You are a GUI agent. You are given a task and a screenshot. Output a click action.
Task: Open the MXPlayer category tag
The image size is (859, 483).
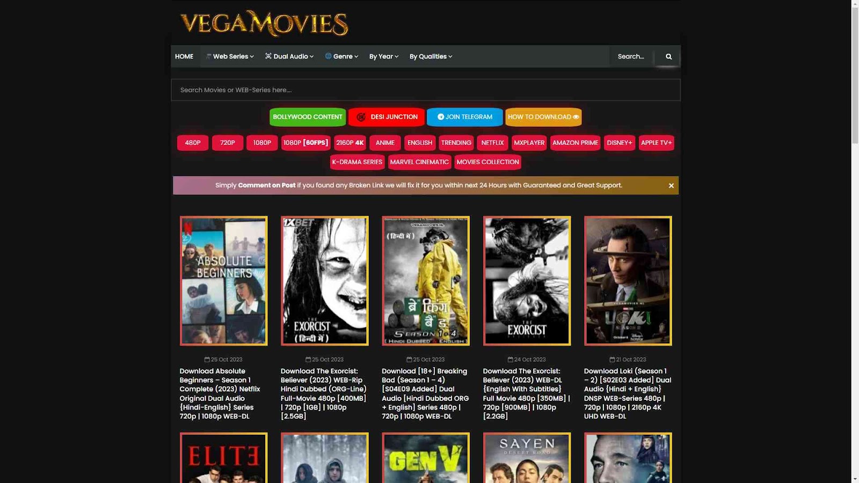click(x=529, y=143)
